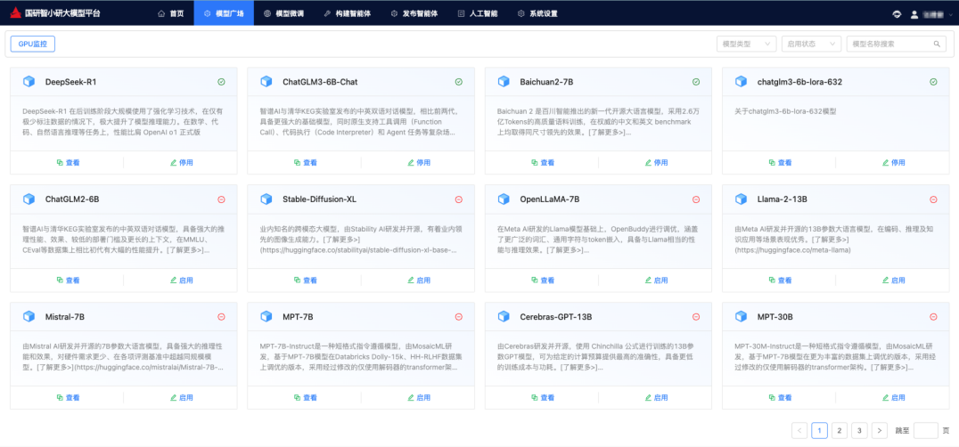Click the green enabled status icon on DeepSeek-R1
The image size is (959, 447).
click(x=221, y=82)
